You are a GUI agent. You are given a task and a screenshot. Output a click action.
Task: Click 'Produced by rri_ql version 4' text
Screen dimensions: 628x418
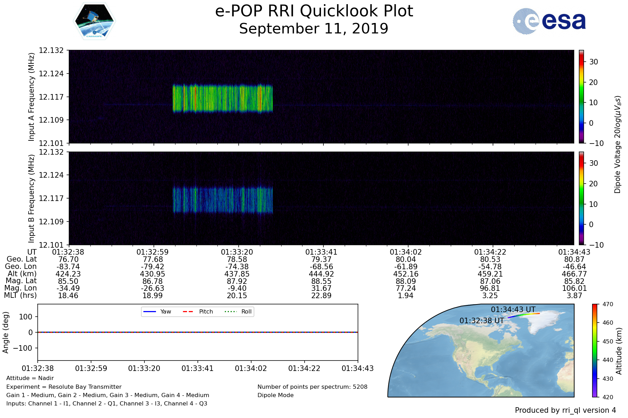coord(565,410)
